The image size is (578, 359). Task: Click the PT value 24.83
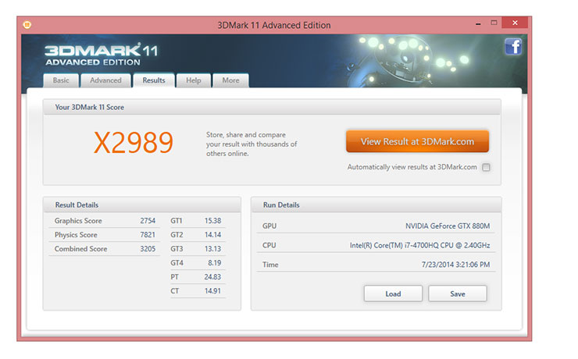(x=212, y=276)
